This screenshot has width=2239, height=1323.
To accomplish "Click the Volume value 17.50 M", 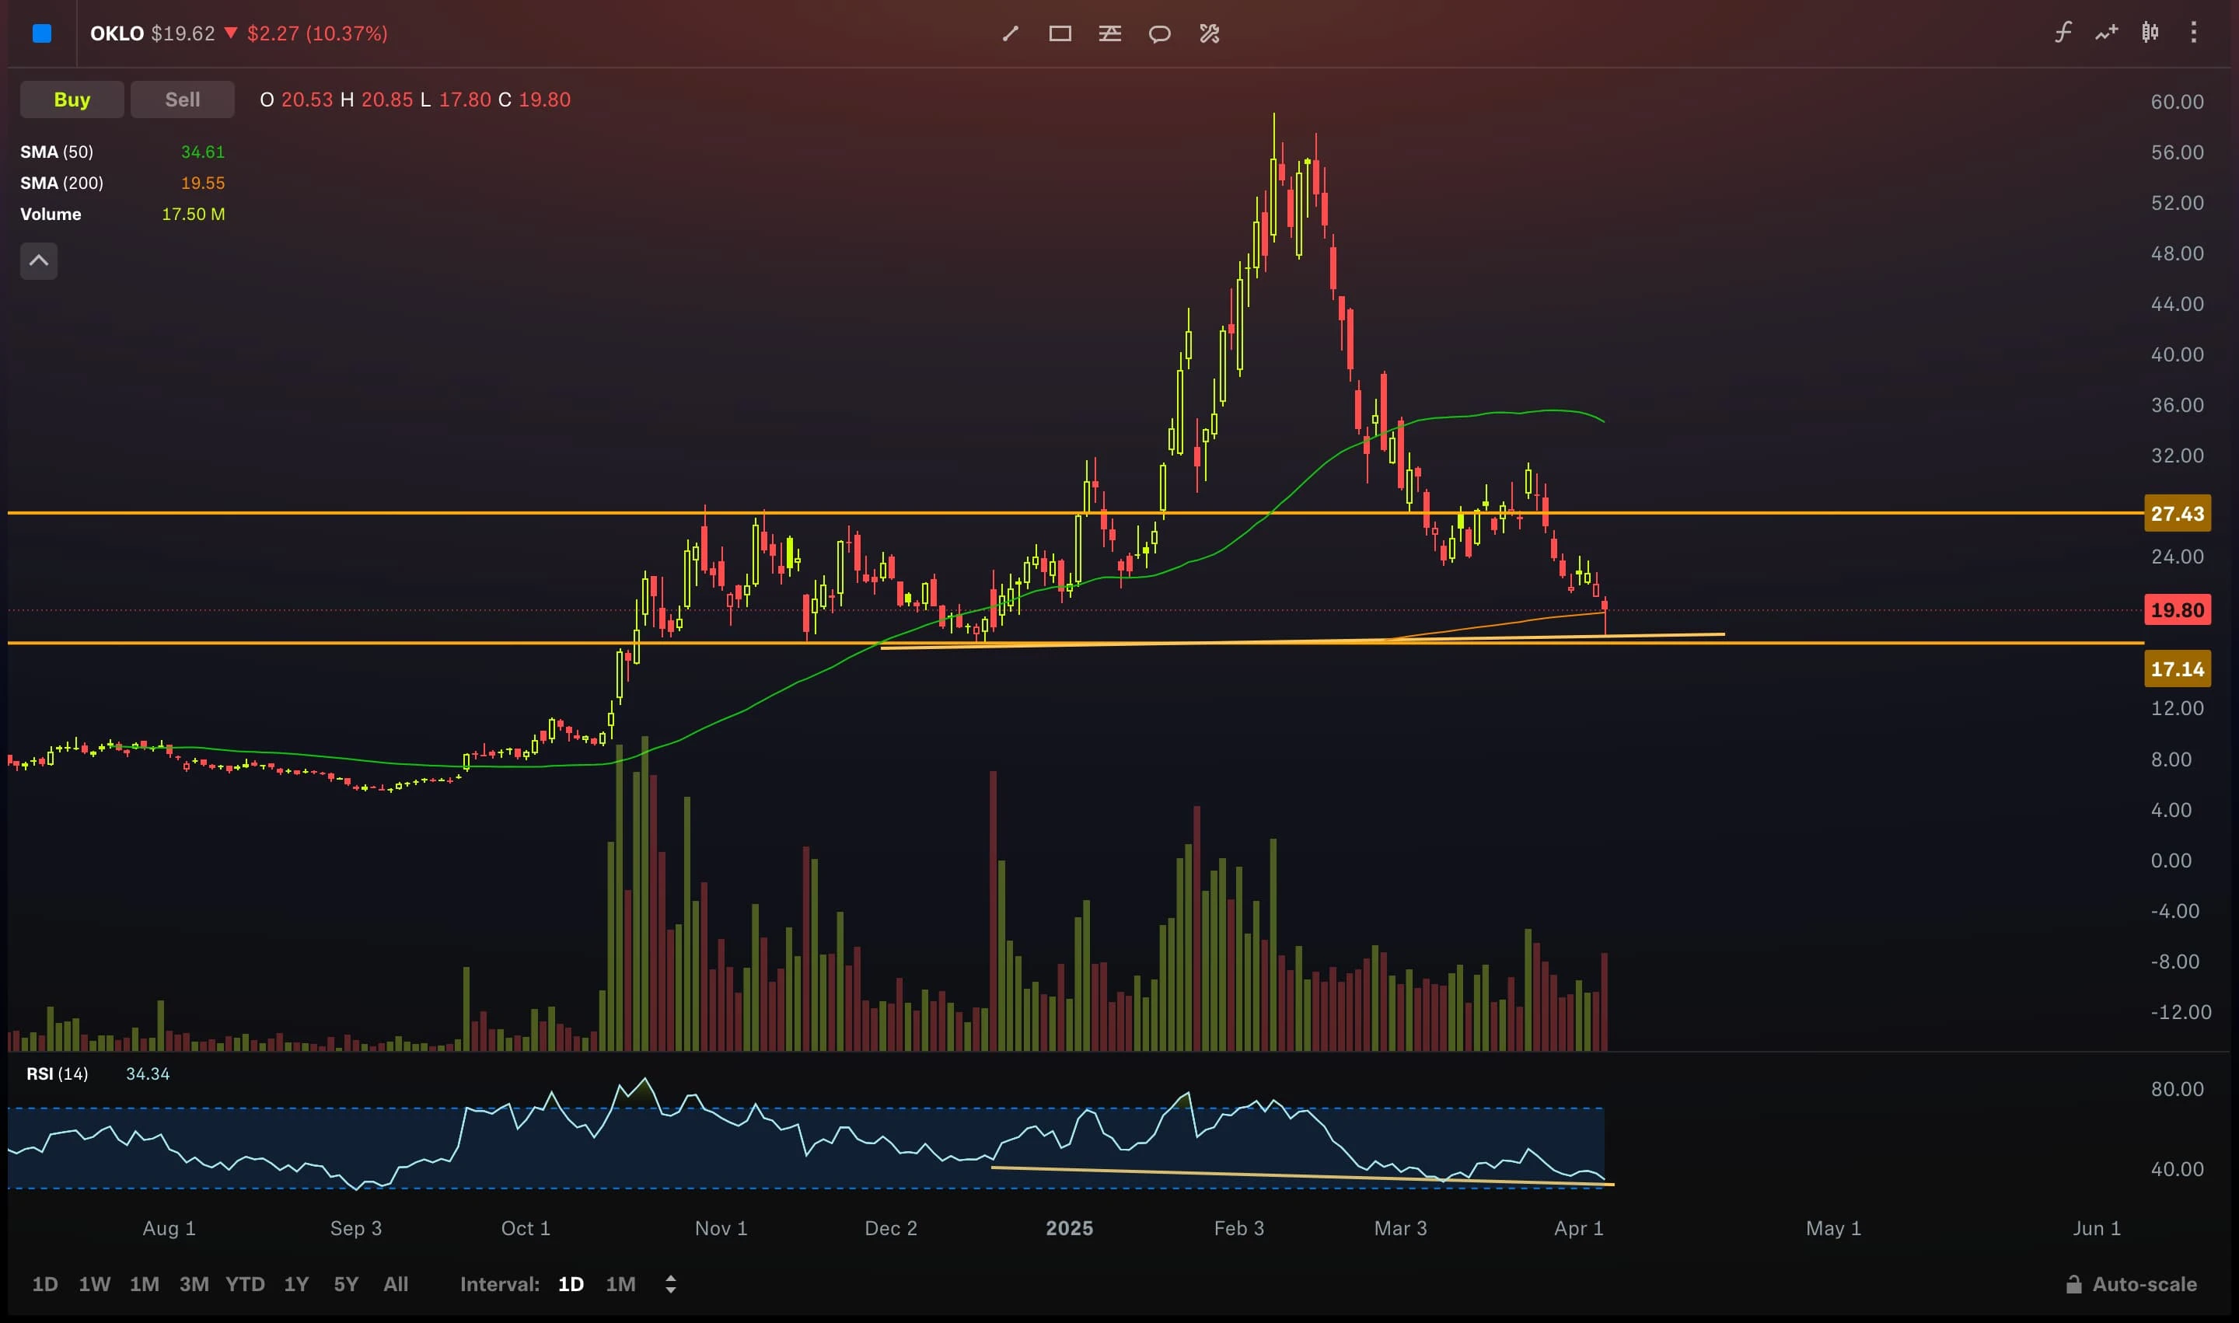I will pyautogui.click(x=194, y=214).
